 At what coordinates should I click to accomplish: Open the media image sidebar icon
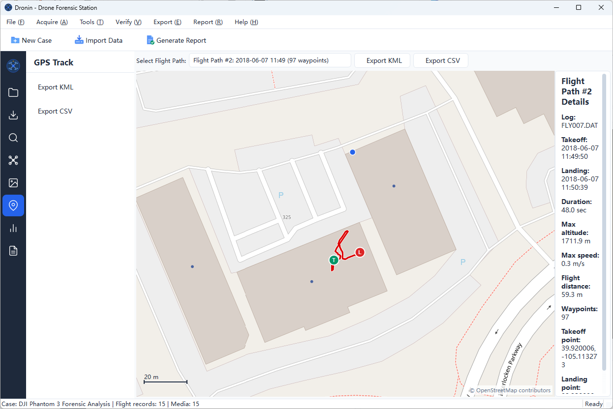[13, 183]
